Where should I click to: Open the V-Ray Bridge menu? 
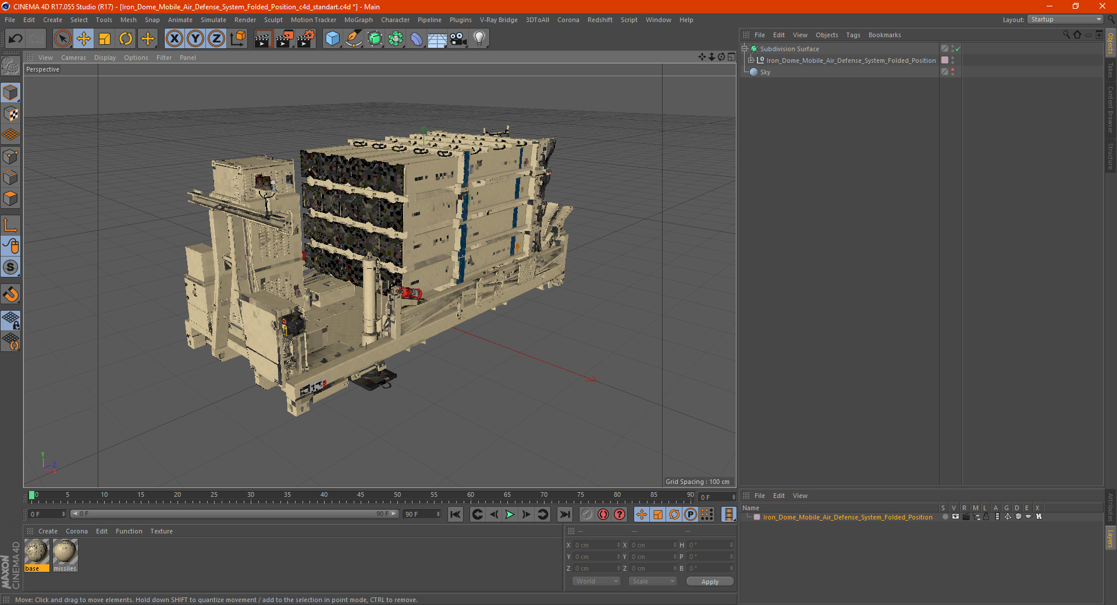(x=499, y=20)
